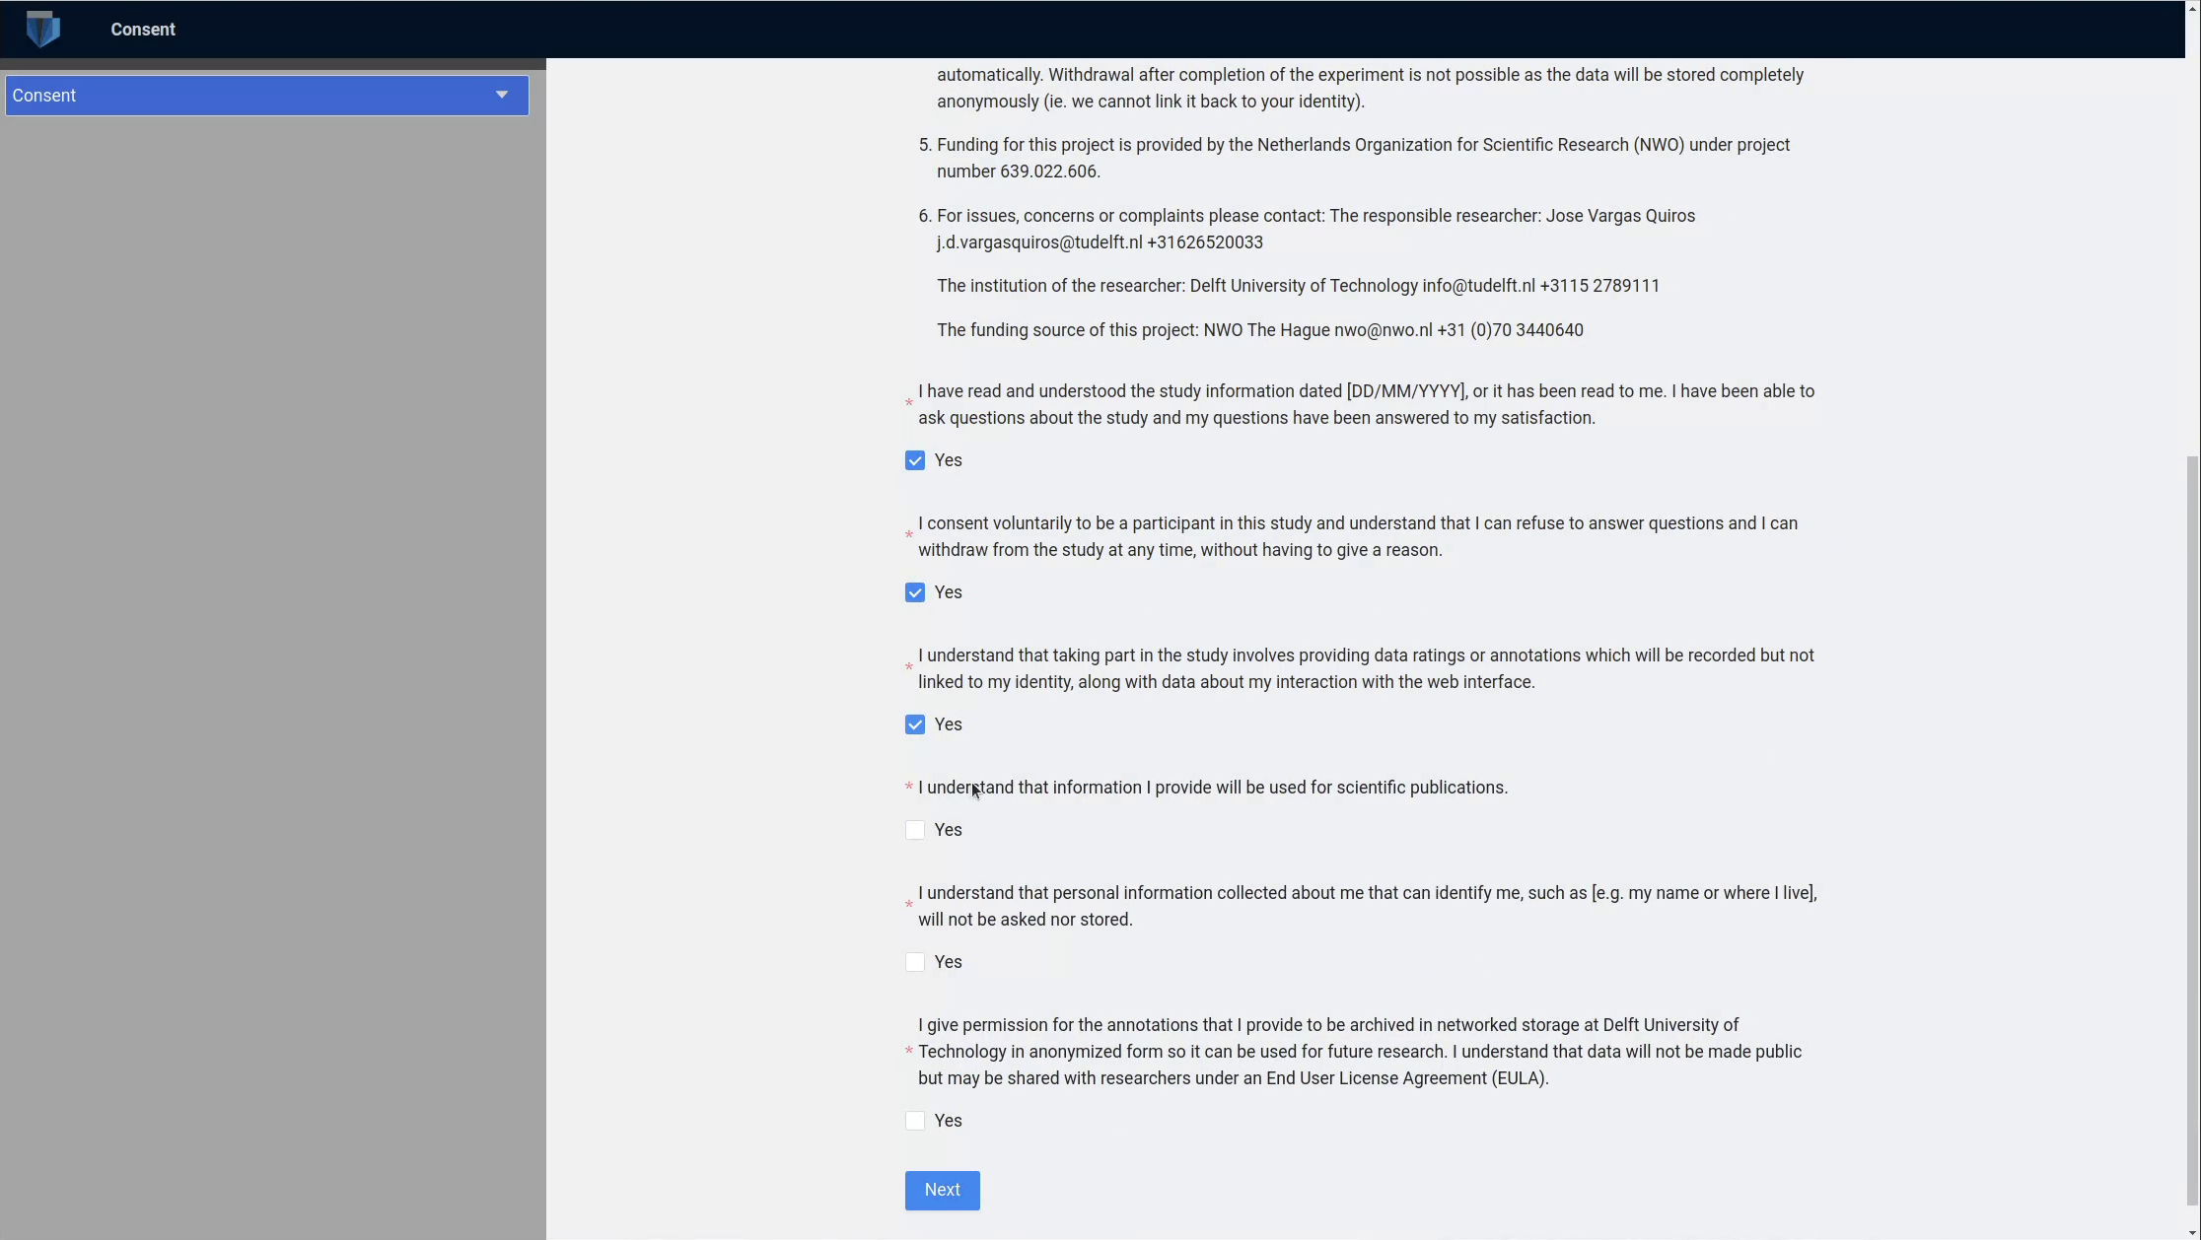
Task: Click the shield emblem application icon
Action: tap(40, 29)
